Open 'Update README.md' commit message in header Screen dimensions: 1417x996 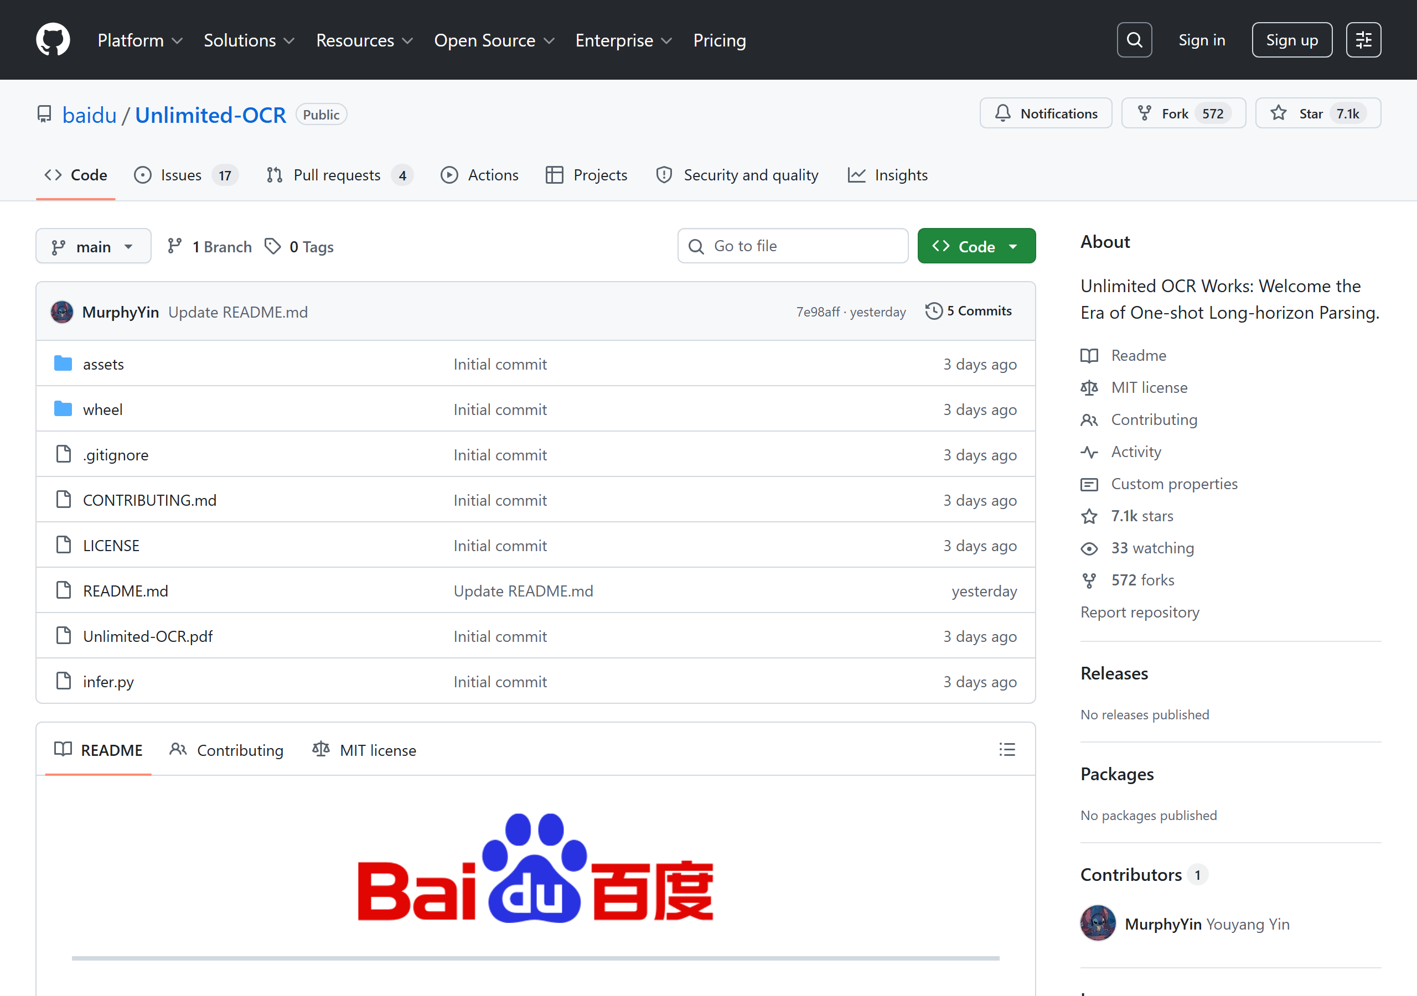pos(237,312)
